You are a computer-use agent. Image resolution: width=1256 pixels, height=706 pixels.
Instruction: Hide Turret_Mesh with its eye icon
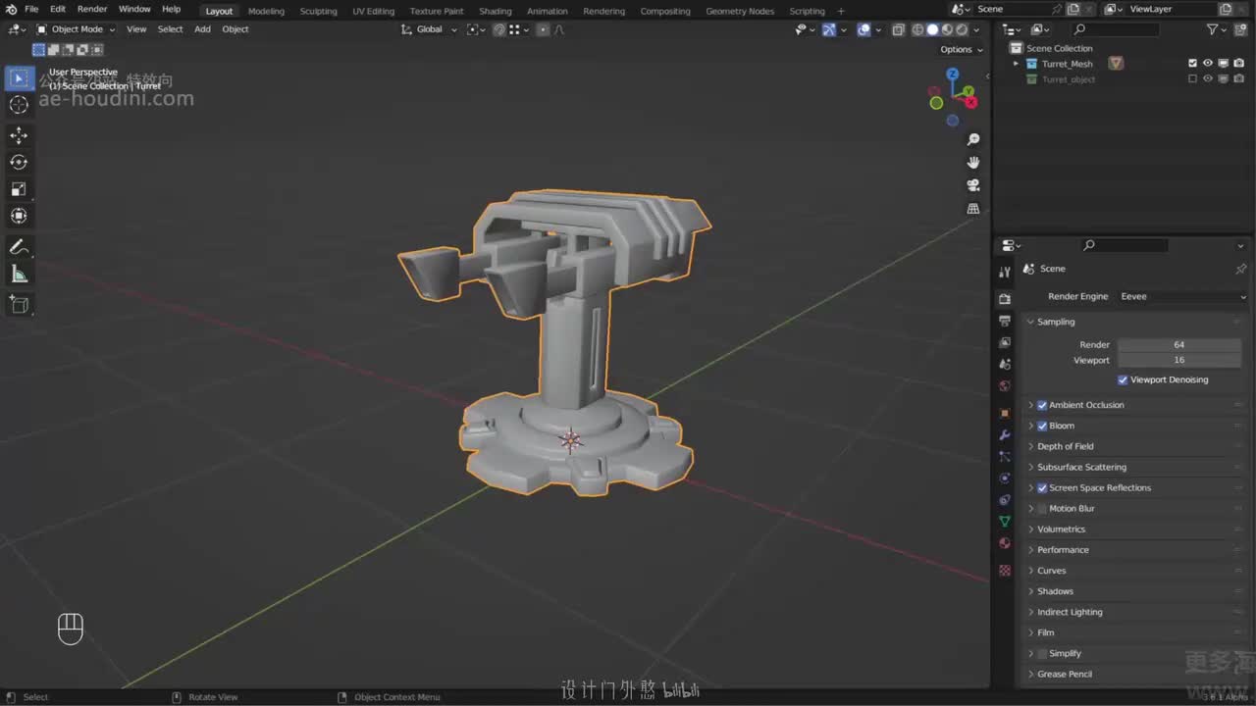point(1208,64)
